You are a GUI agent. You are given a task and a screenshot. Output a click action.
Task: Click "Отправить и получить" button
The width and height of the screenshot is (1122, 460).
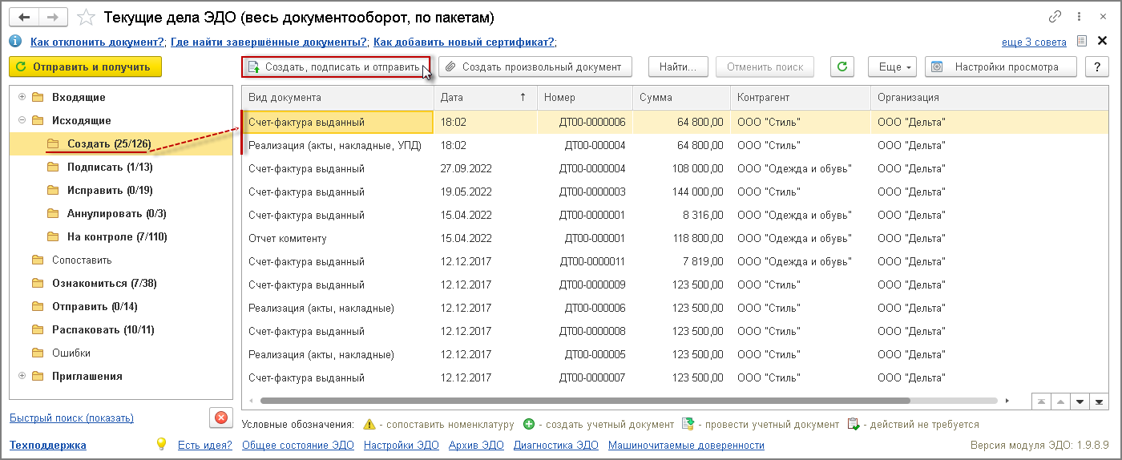pyautogui.click(x=85, y=67)
